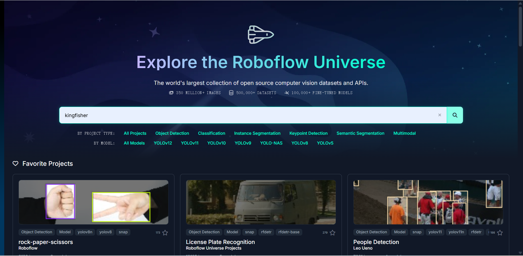Viewport: 523px width, 256px height.
Task: Filter by Instance Segmentation
Action: tap(257, 133)
